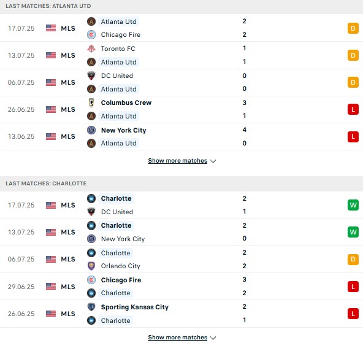The width and height of the screenshot is (363, 348).
Task: Expand chevron next to Charlotte Show more matches
Action: [213, 338]
